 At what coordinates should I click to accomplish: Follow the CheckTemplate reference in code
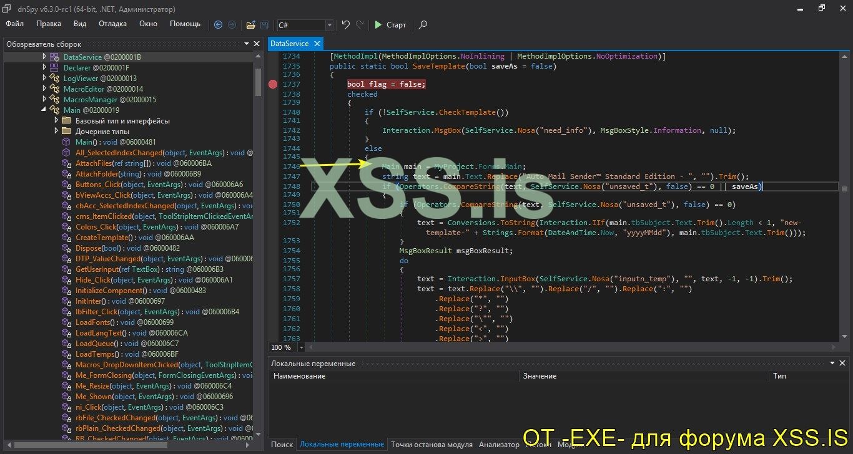[x=468, y=112]
